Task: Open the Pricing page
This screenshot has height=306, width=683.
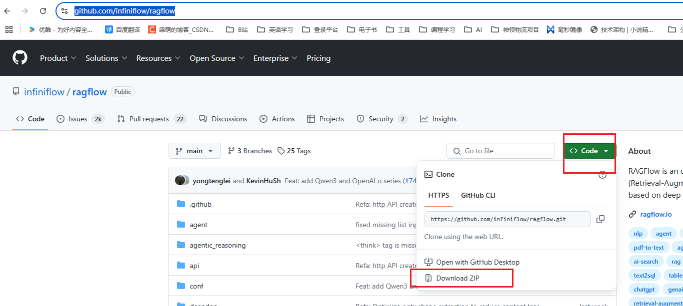Action: 318,58
